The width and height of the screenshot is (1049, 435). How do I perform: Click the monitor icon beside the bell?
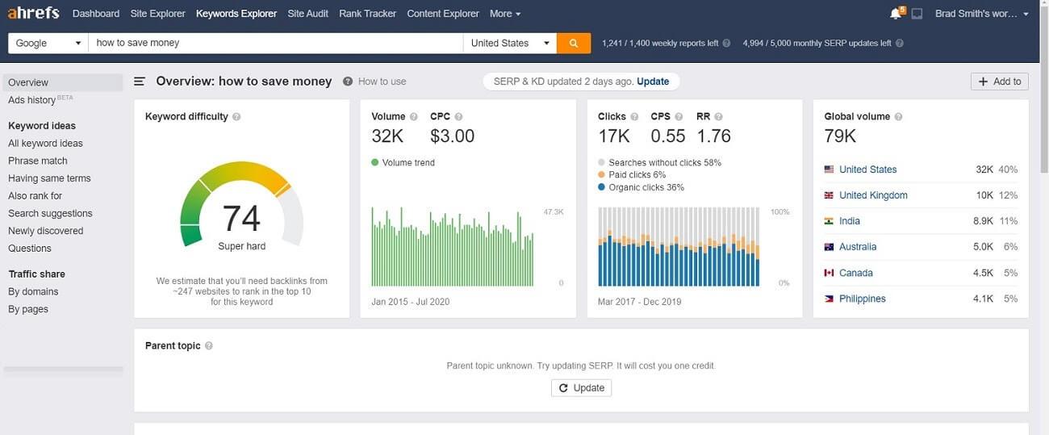[917, 14]
